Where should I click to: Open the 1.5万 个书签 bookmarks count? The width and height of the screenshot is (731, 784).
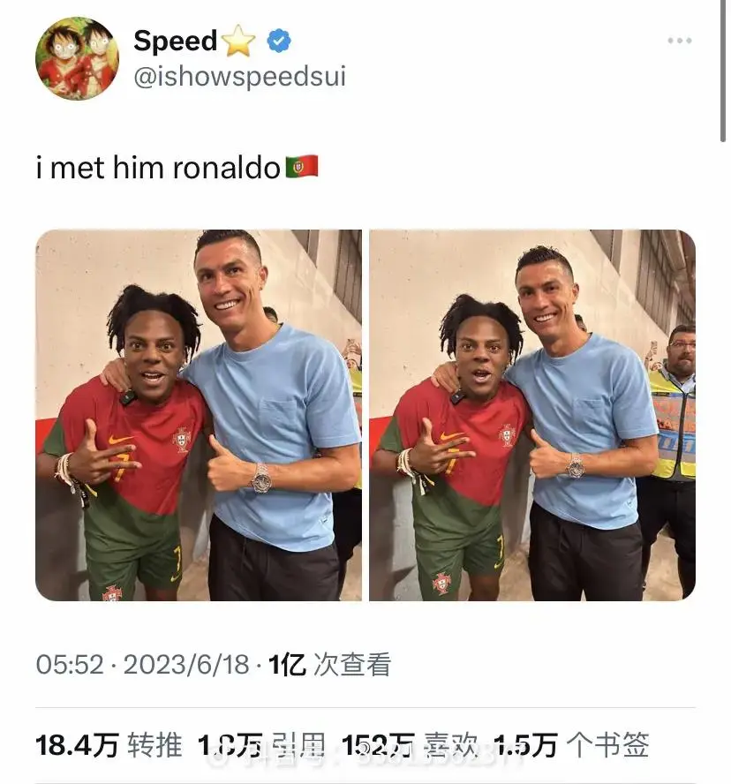pos(571,745)
